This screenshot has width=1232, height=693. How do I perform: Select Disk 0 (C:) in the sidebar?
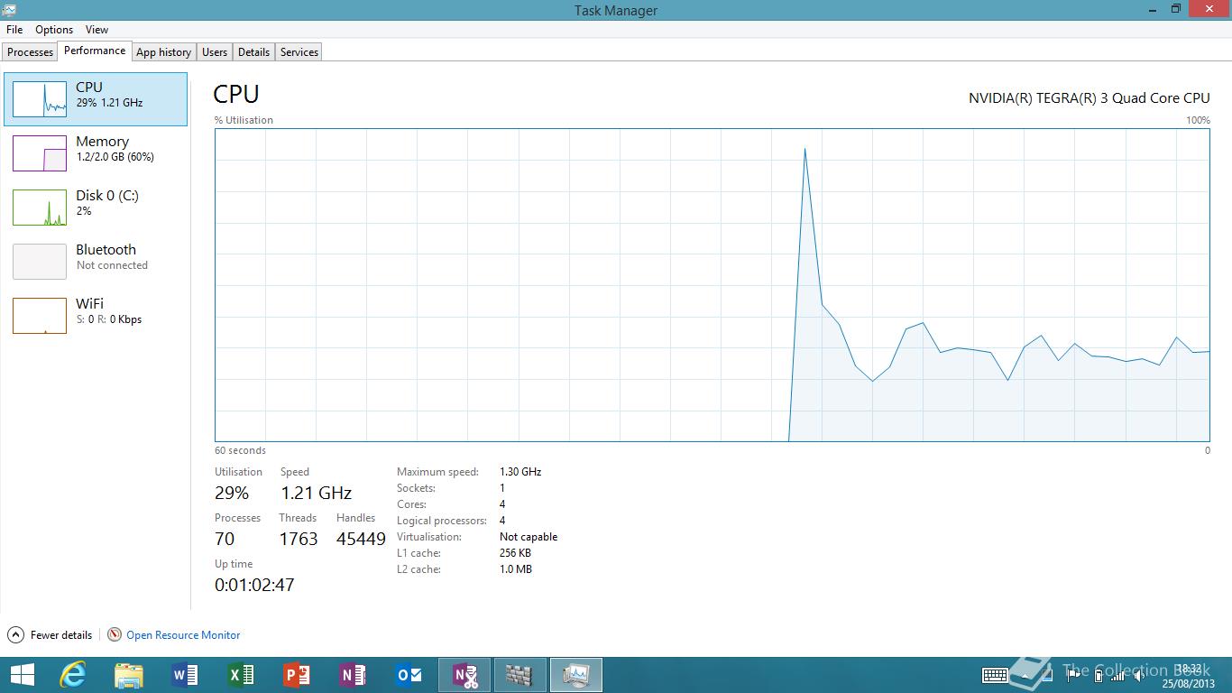tap(96, 208)
